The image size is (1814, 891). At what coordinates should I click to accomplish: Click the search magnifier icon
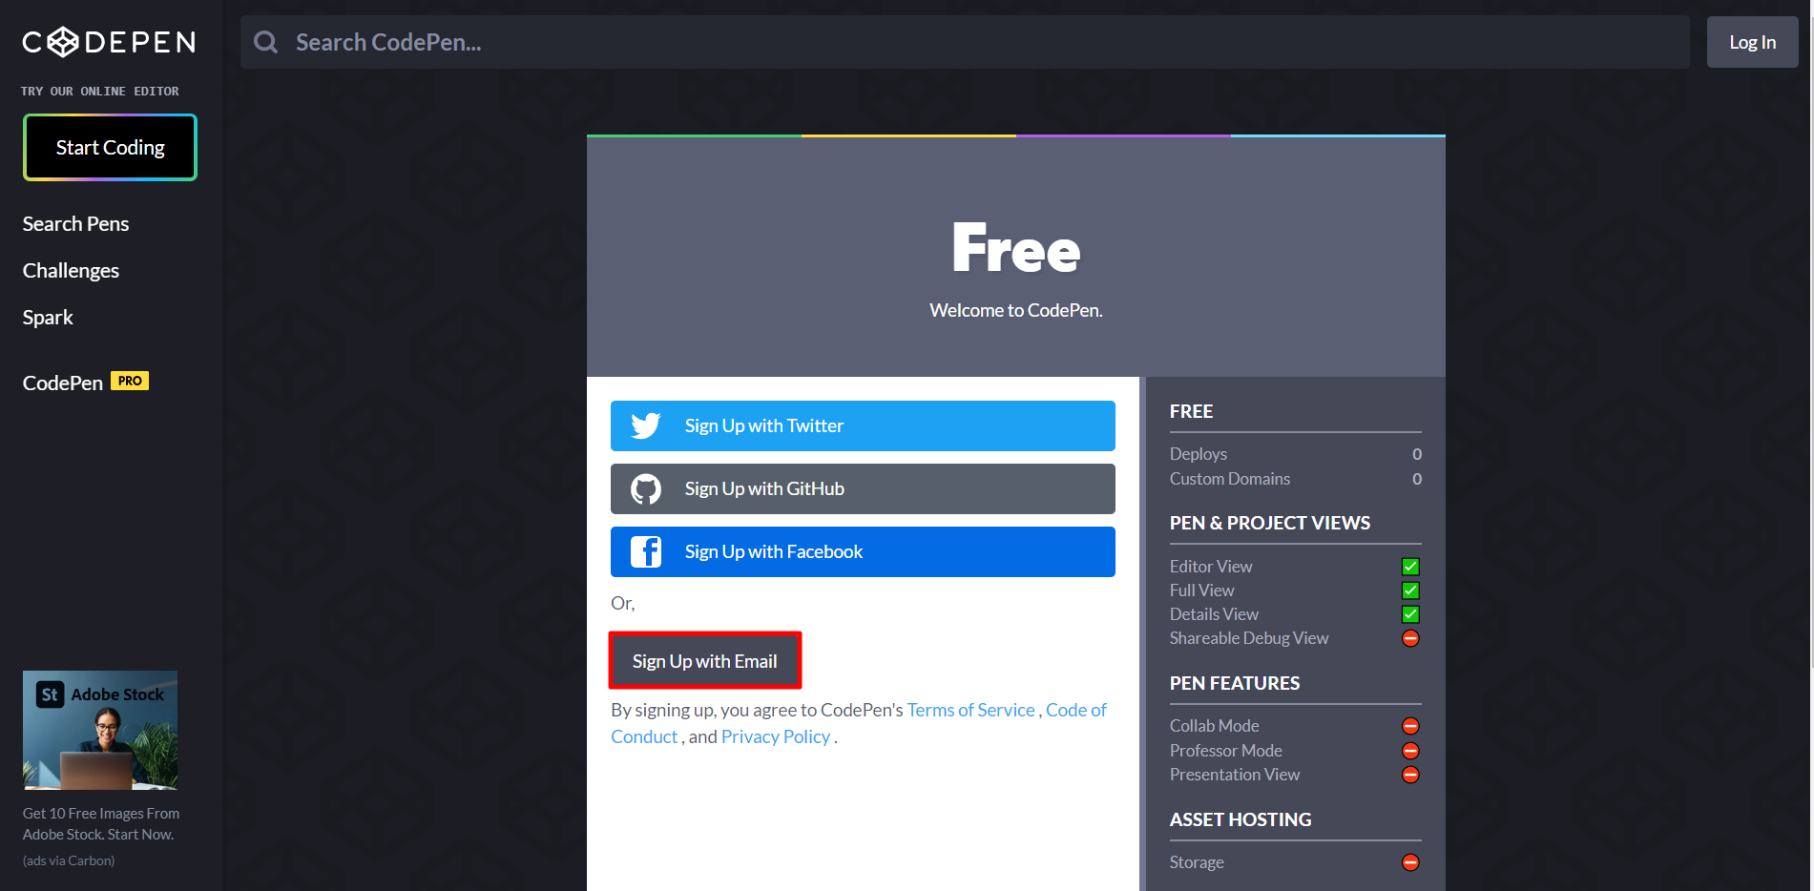point(266,42)
